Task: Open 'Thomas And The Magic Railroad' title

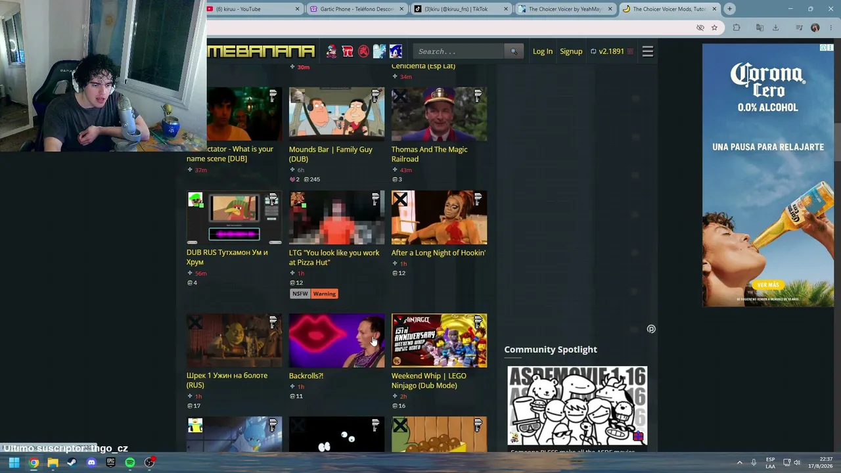Action: coord(430,154)
